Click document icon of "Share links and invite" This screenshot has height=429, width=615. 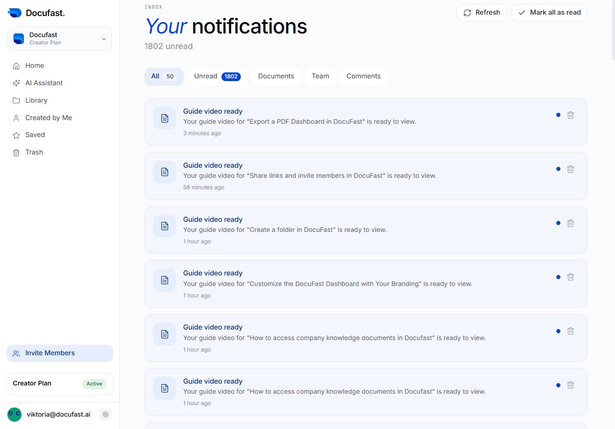point(165,172)
